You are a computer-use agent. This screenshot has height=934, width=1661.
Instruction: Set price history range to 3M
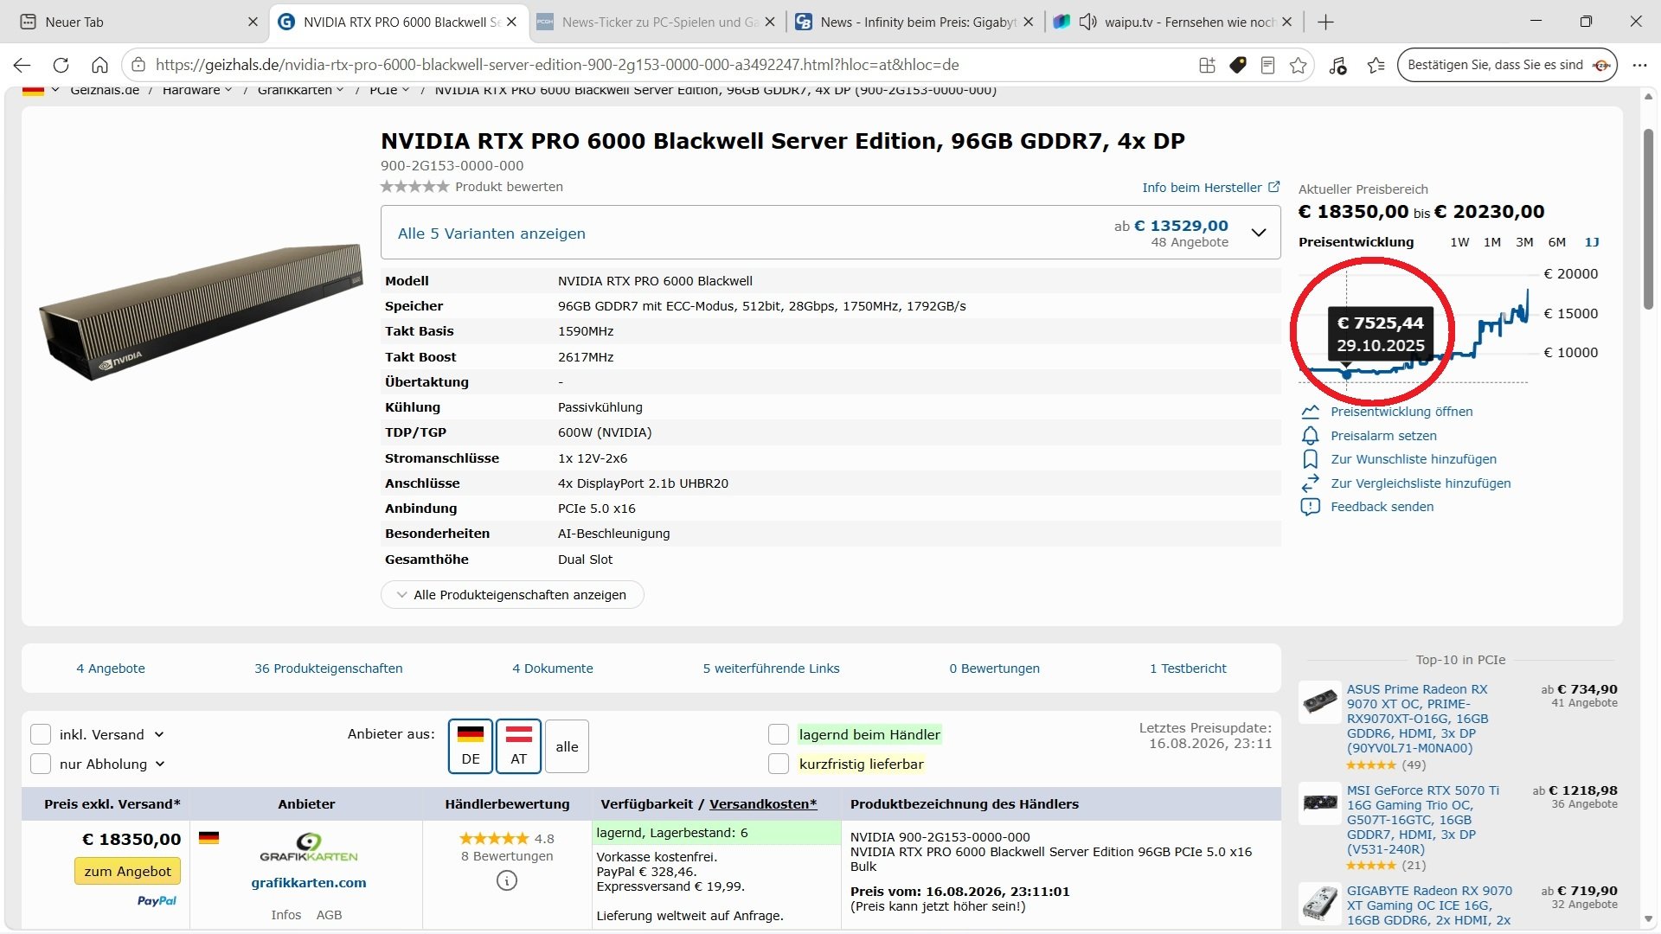pyautogui.click(x=1524, y=242)
